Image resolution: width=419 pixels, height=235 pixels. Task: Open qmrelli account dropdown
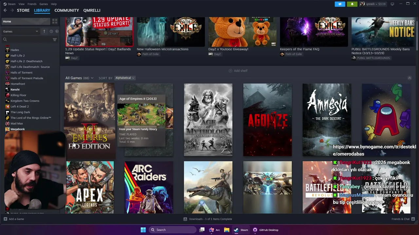pos(373,4)
